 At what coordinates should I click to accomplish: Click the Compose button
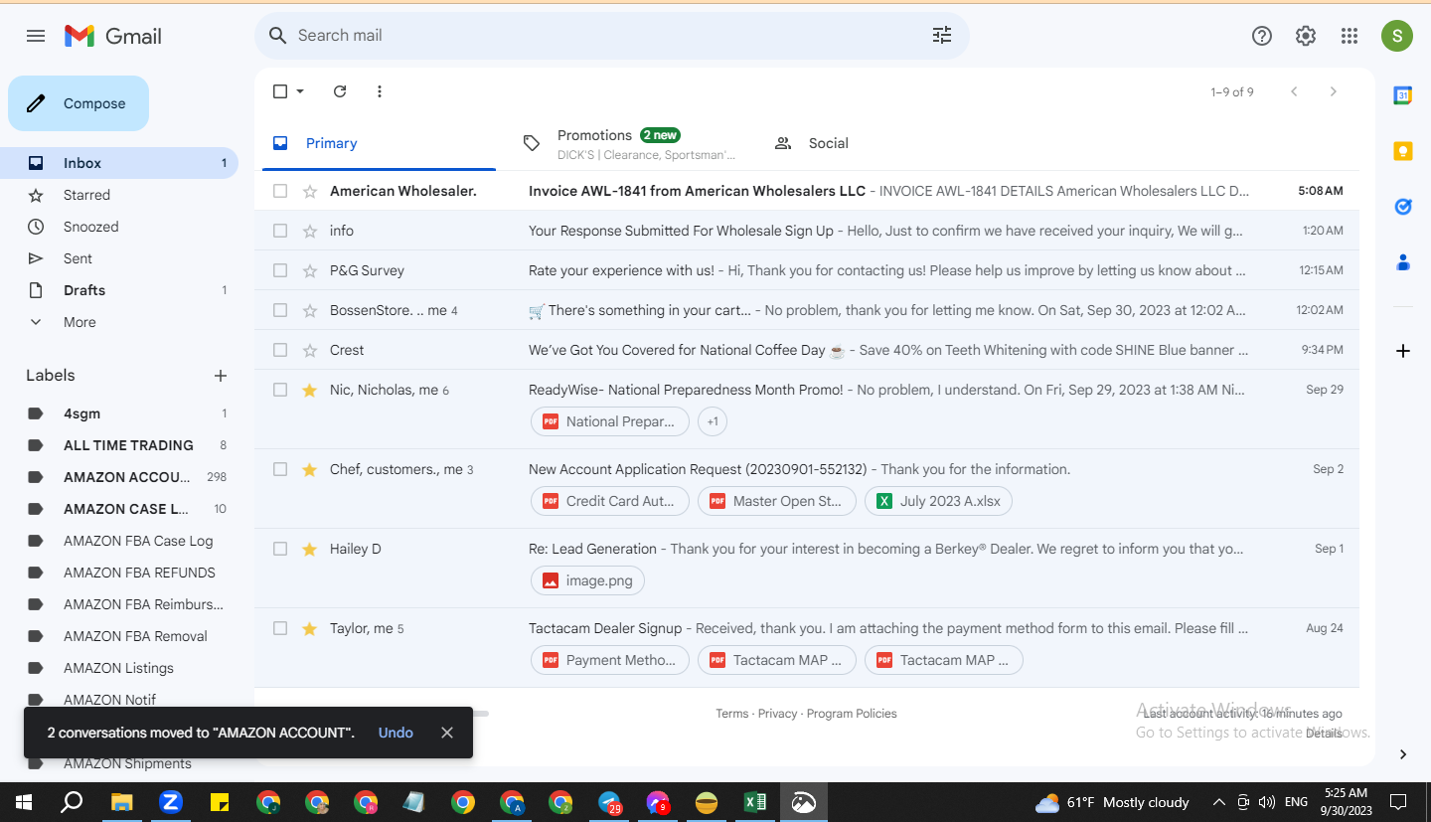(x=79, y=103)
